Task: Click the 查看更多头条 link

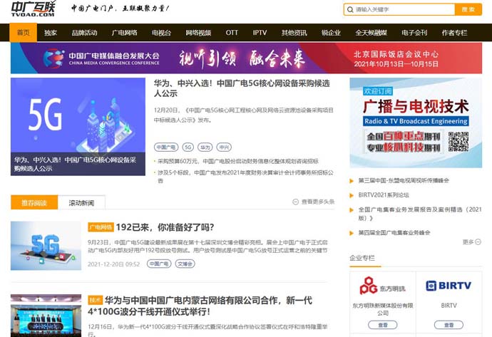Action: coord(314,202)
